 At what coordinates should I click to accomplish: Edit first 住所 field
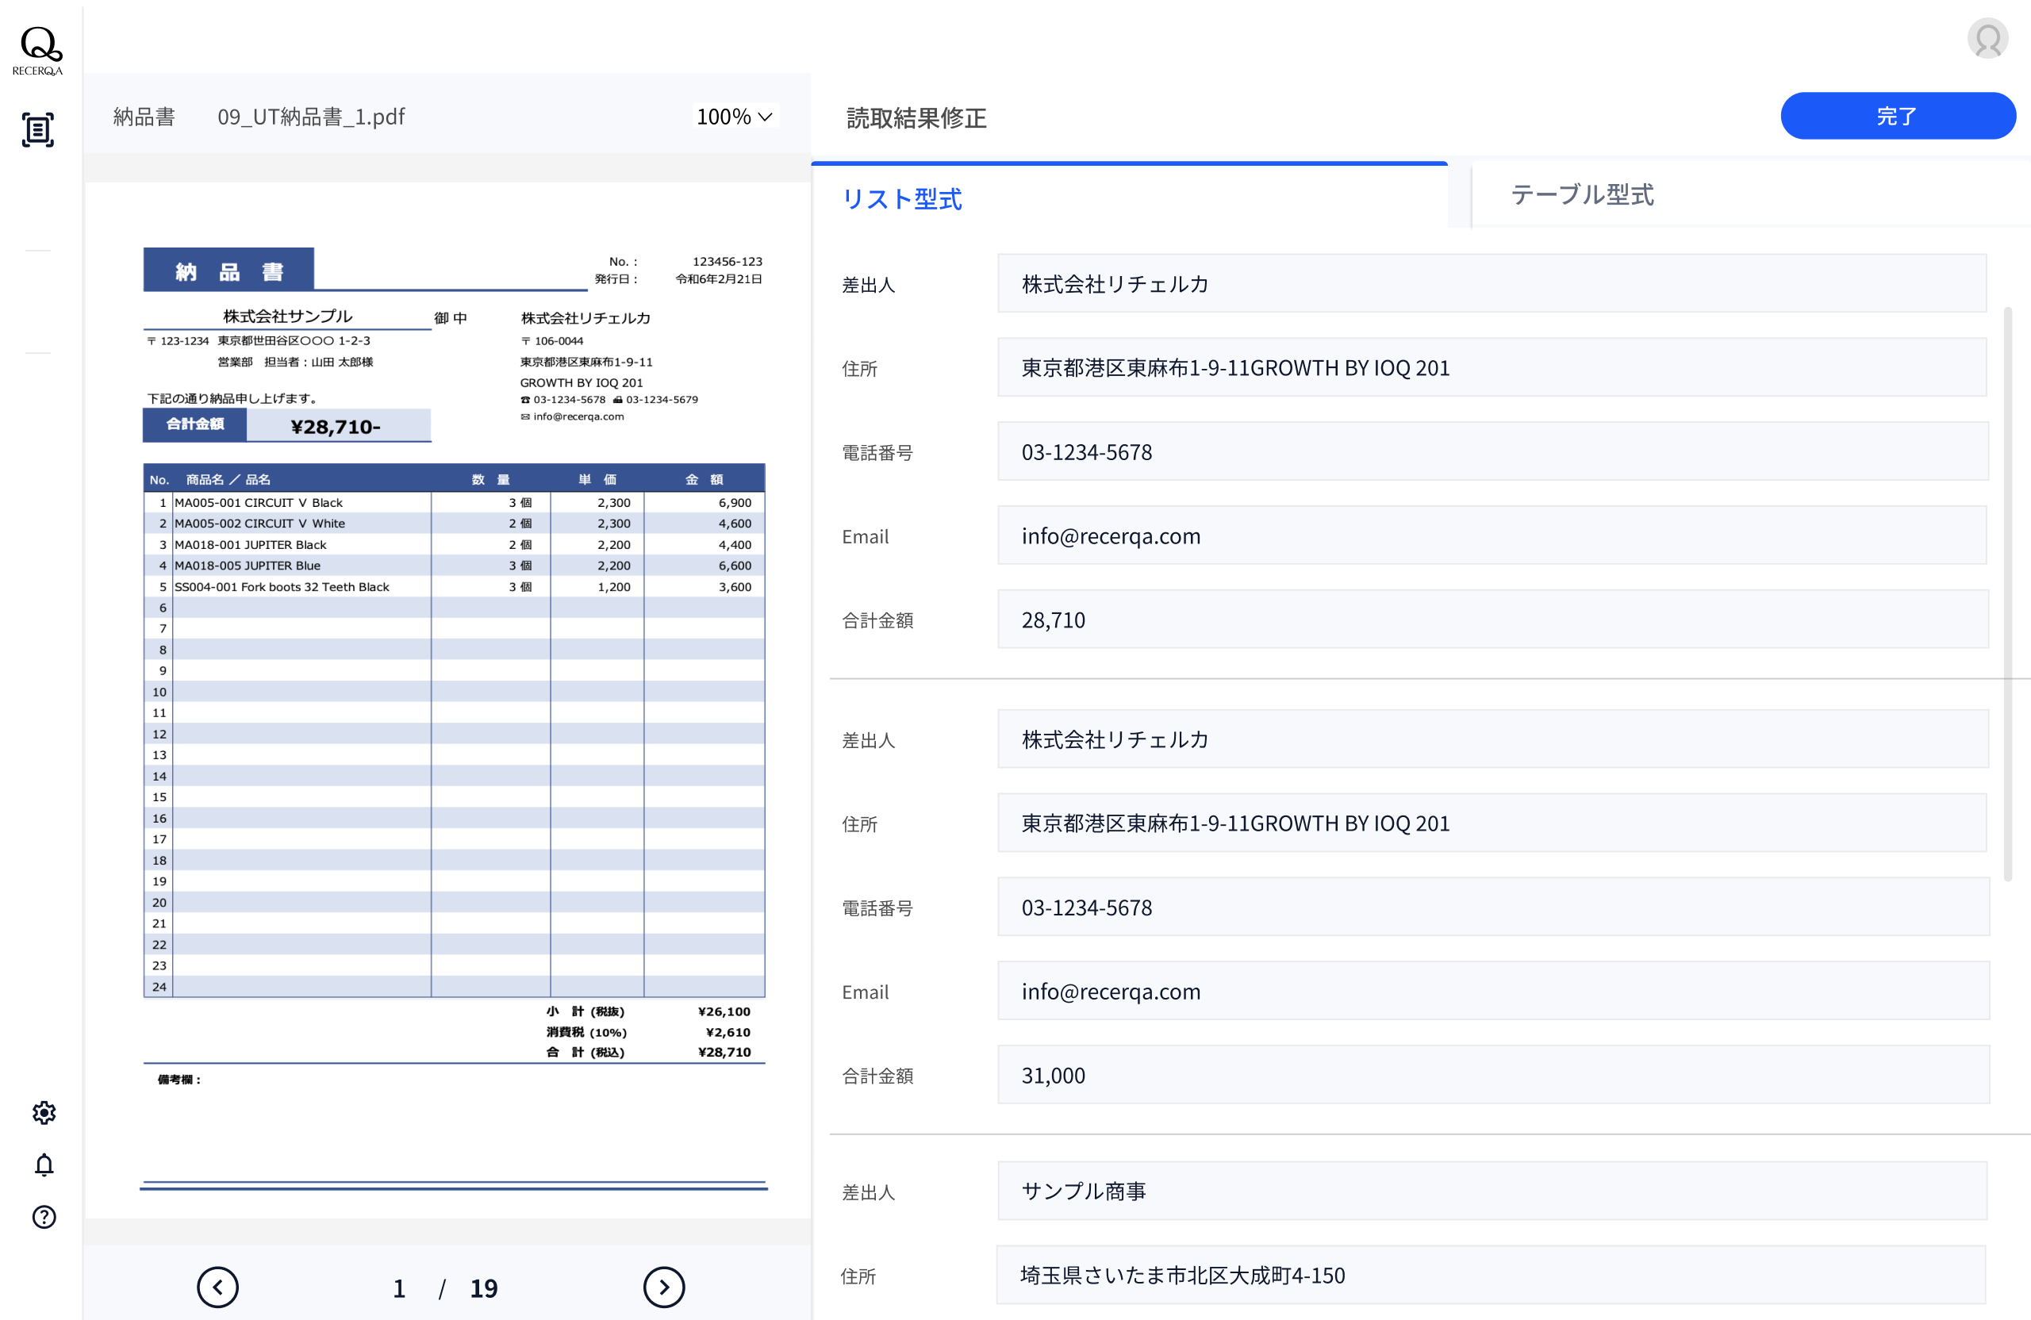pyautogui.click(x=1492, y=367)
